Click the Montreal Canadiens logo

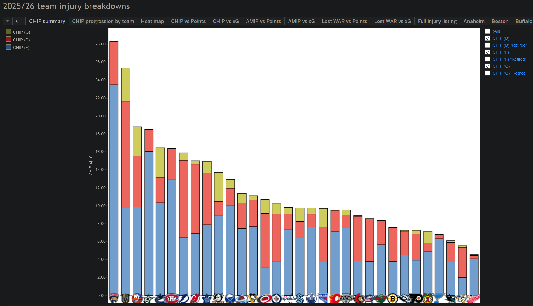[x=172, y=298]
